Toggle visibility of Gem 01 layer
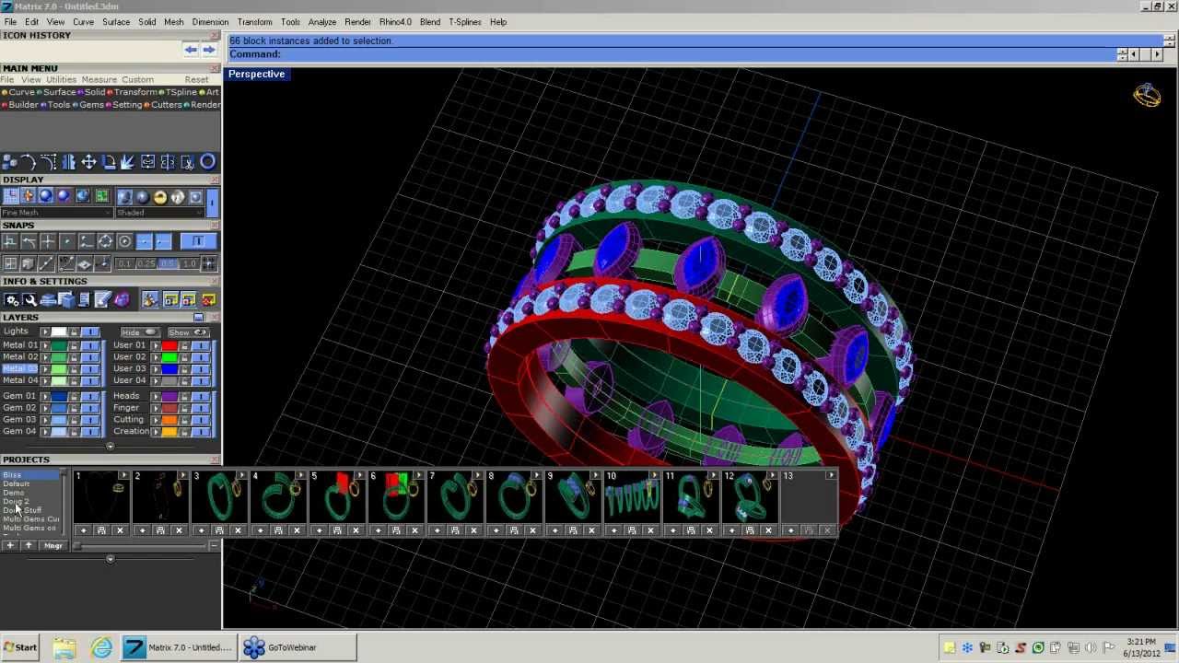The image size is (1179, 663). [x=90, y=396]
